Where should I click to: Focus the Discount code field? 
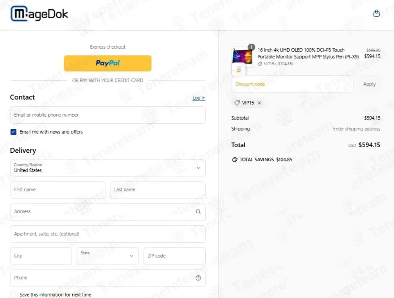coord(293,84)
